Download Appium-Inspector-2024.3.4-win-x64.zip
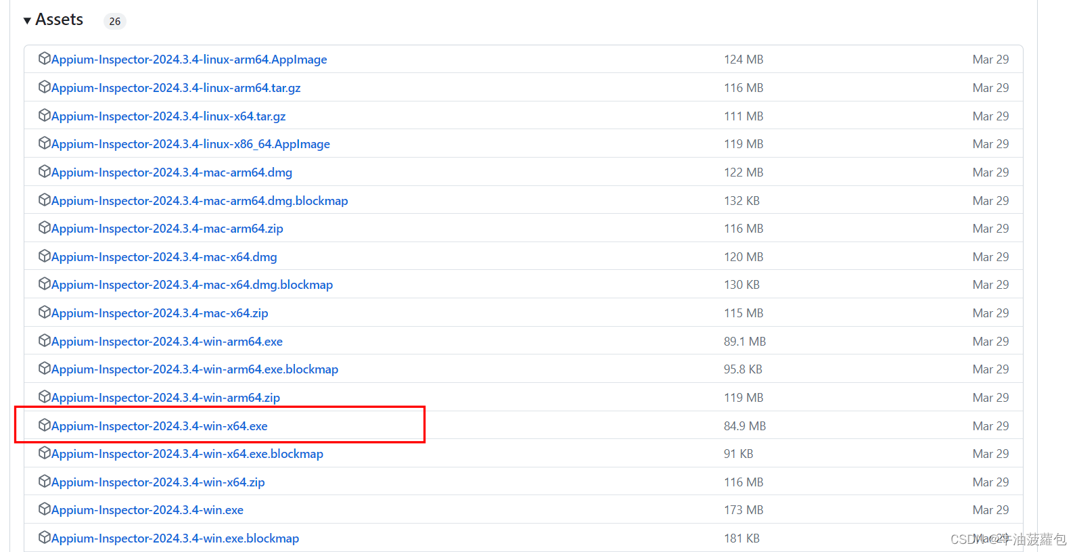Viewport: 1077px width, 552px height. [x=158, y=482]
